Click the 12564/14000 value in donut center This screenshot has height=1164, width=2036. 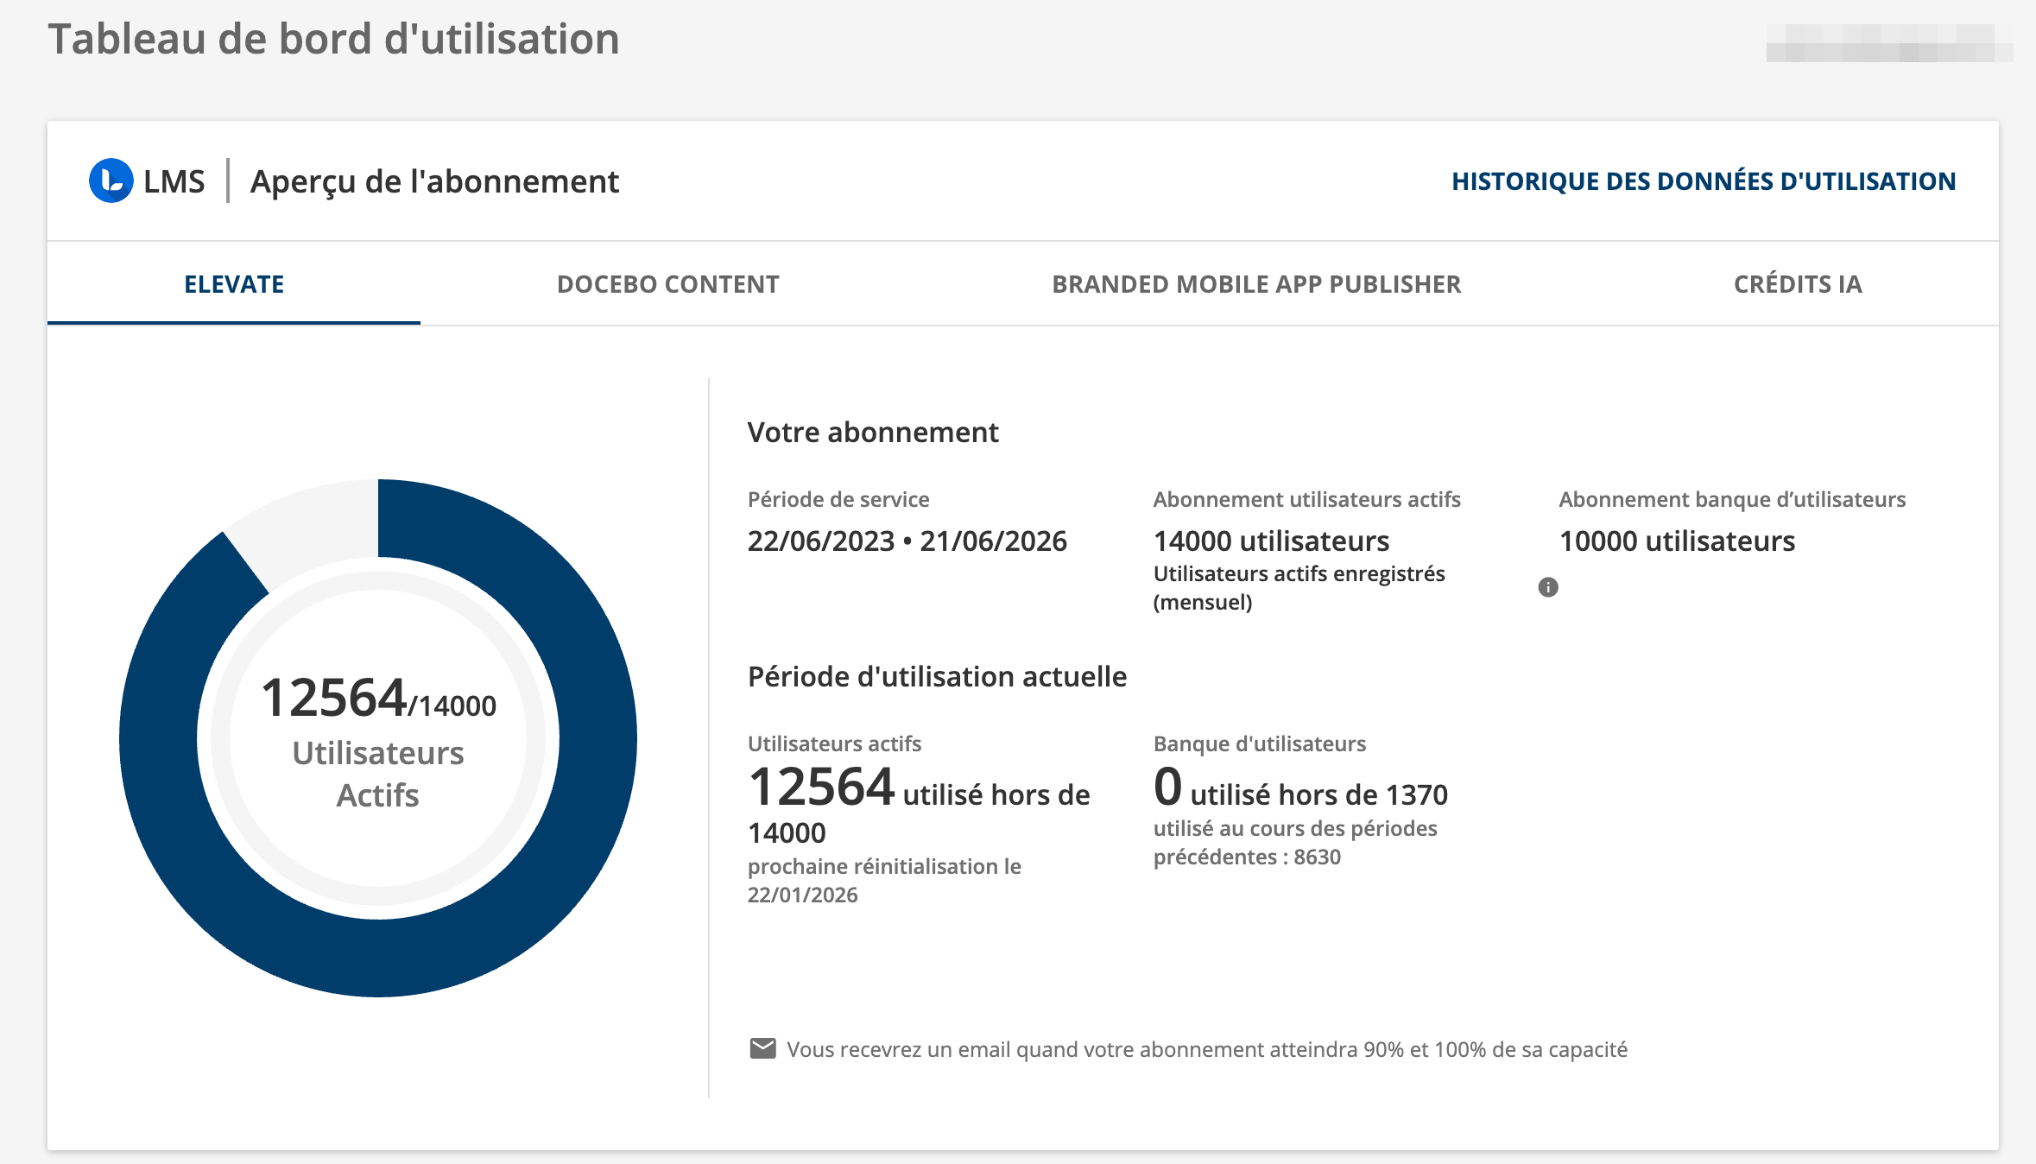tap(377, 699)
